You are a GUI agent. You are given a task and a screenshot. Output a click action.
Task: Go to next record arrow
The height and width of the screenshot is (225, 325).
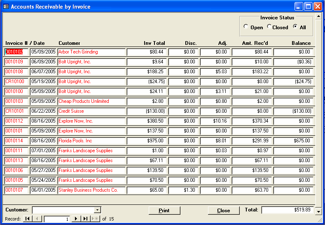76,219
